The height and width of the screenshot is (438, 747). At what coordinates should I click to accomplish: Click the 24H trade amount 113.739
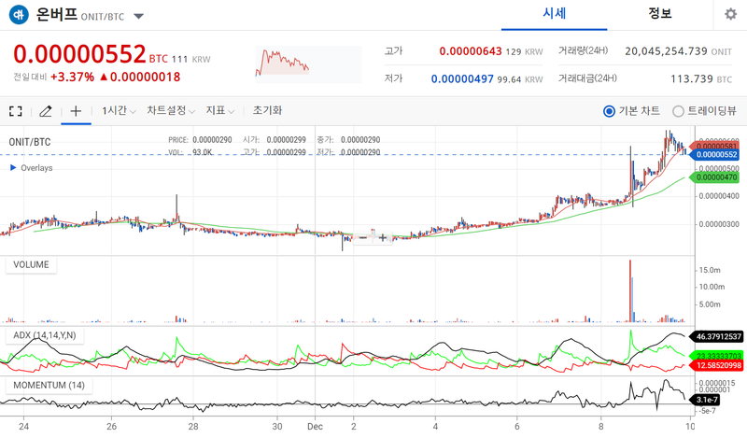pyautogui.click(x=692, y=78)
